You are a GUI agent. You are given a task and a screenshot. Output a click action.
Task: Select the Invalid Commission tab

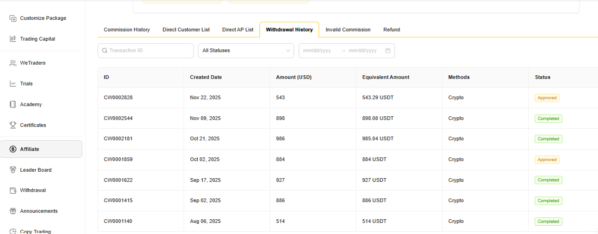[348, 30]
